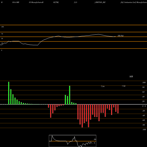Click the MR panel title
This screenshot has height=147, width=147.
131,76
